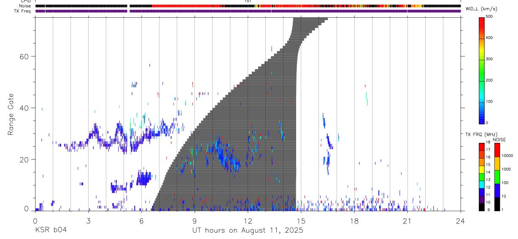The height and width of the screenshot is (239, 518).
Task: Click the 'WID⊥ (km/s)' colorbar title
Action: pos(482,9)
